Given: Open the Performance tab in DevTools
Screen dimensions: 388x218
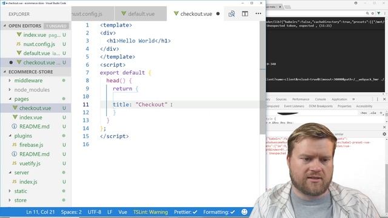Looking at the screenshot, I should pyautogui.click(x=301, y=99).
